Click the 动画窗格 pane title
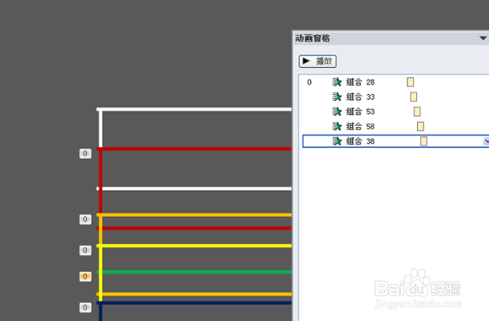 (x=313, y=38)
